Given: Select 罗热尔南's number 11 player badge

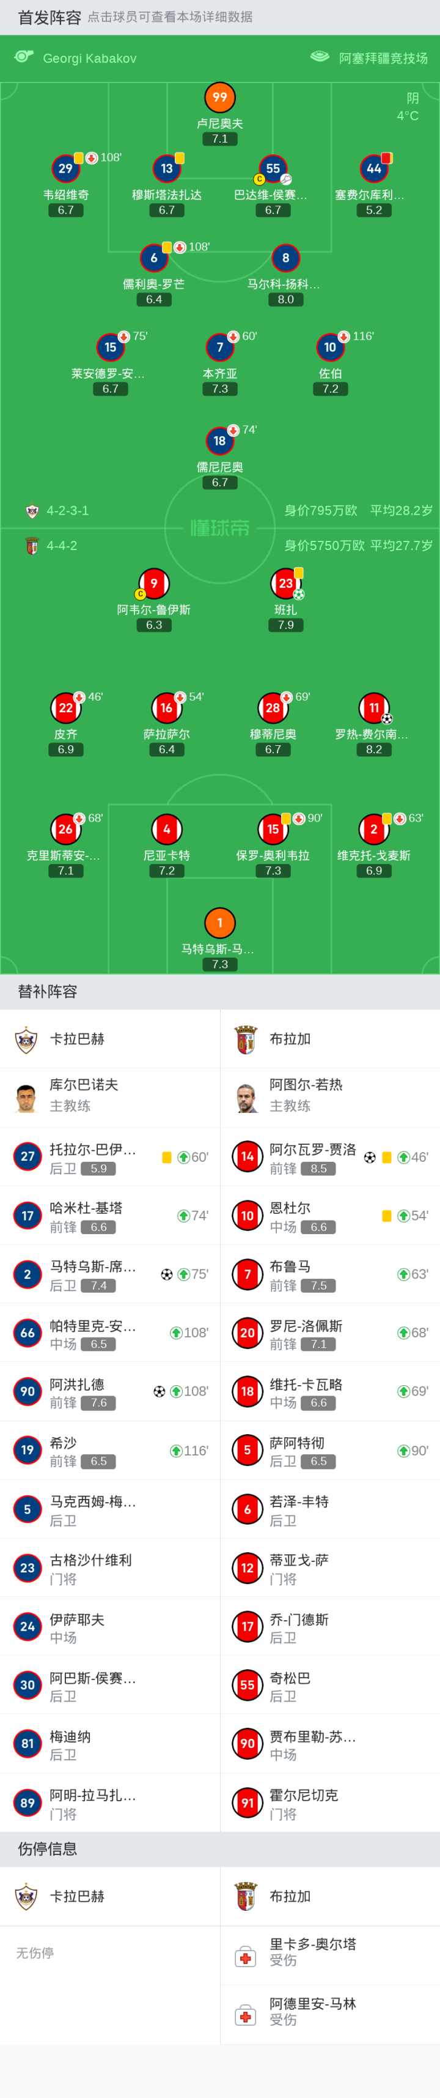Looking at the screenshot, I should coord(374,708).
